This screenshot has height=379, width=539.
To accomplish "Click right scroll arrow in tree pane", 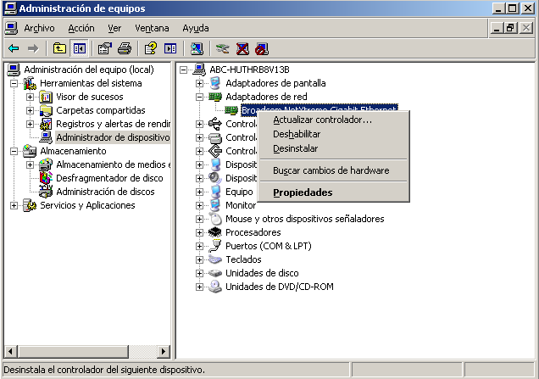I will pos(164,352).
